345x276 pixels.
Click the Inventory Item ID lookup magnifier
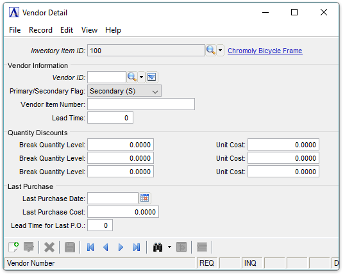(211, 51)
